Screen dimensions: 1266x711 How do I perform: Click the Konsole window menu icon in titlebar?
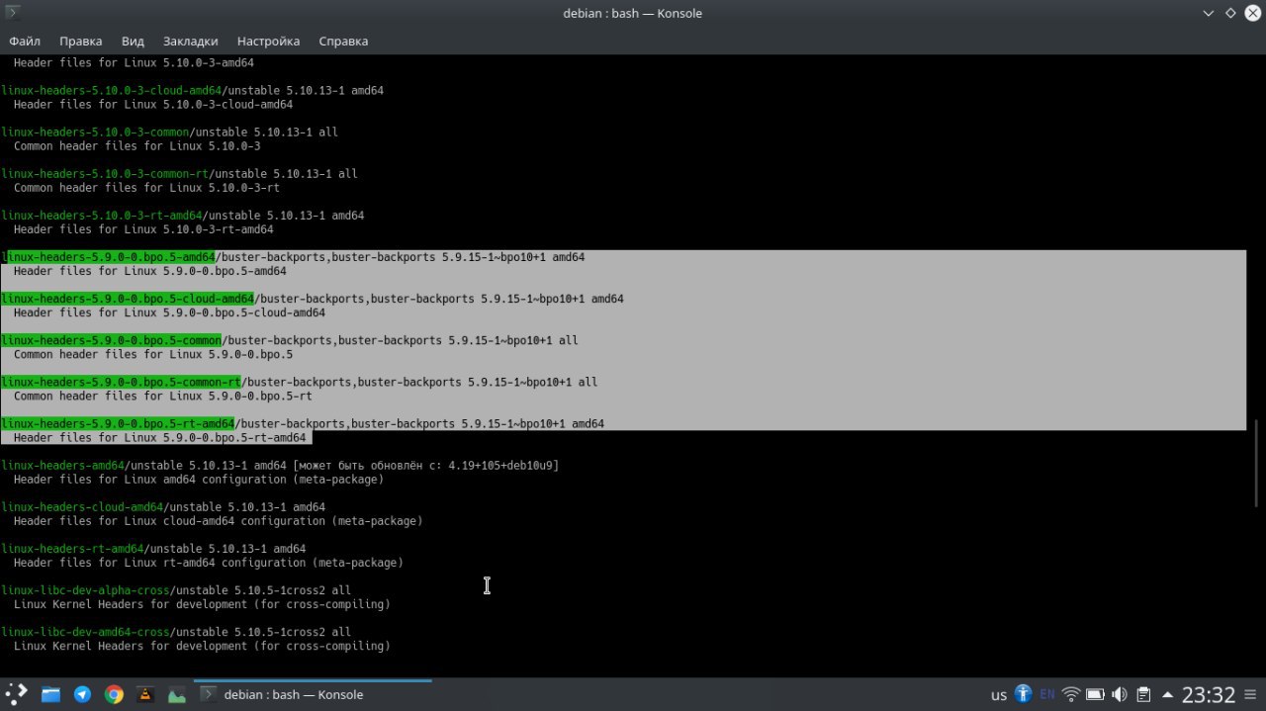[x=13, y=13]
